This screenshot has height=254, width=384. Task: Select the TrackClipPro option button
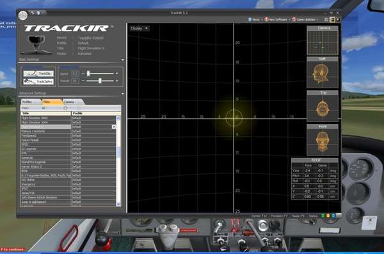coord(38,81)
